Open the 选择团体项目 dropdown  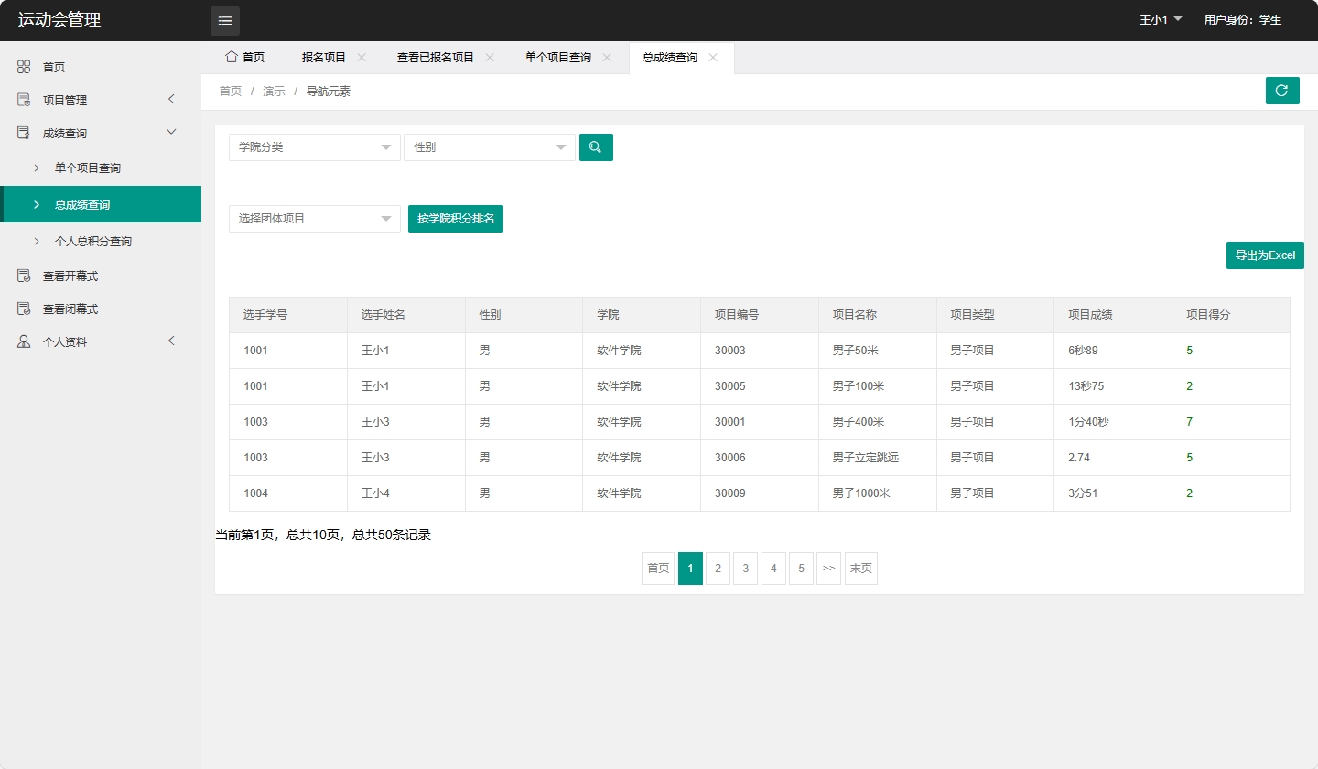click(x=314, y=218)
